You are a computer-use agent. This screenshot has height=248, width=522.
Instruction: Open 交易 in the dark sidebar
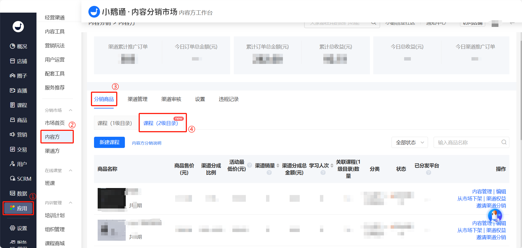click(18, 149)
